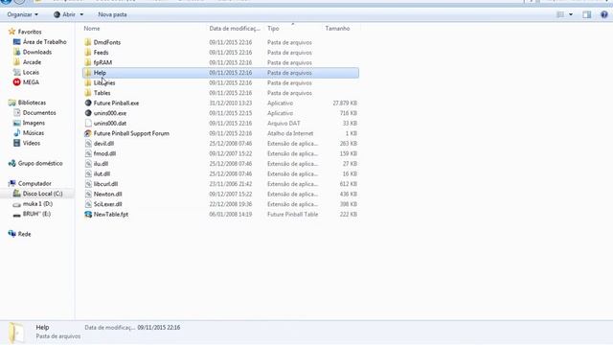The height and width of the screenshot is (345, 613).
Task: Select the libcurl.dll file icon
Action: point(88,184)
